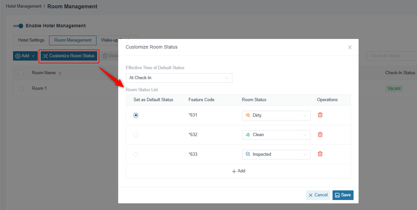Delete the *631 Dirty status row
The width and height of the screenshot is (417, 210).
click(x=320, y=115)
